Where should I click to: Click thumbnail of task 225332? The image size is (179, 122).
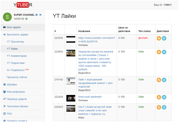[x=71, y=40]
